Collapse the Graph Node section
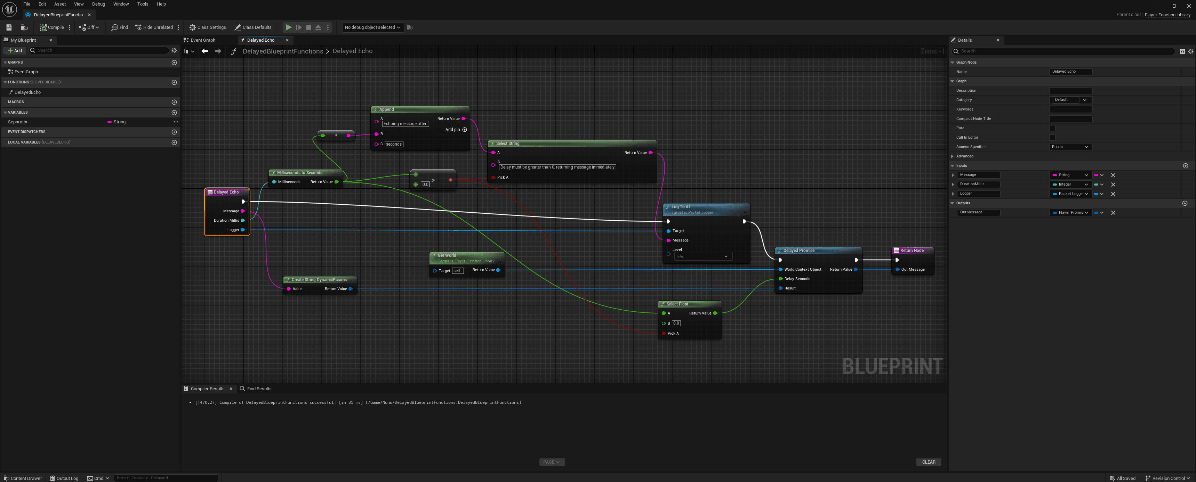Image resolution: width=1196 pixels, height=482 pixels. tap(953, 62)
